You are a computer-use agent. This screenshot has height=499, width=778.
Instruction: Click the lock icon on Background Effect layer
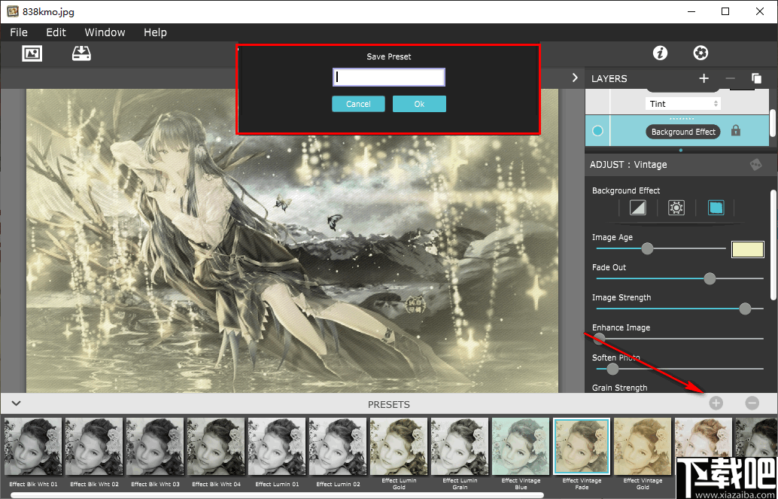[x=736, y=131]
